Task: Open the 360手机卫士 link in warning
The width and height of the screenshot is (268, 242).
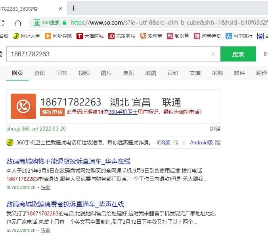Action: 123,112
